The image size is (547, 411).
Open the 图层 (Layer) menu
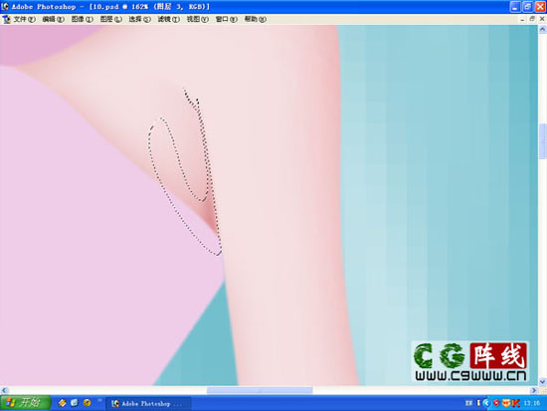pyautogui.click(x=111, y=20)
